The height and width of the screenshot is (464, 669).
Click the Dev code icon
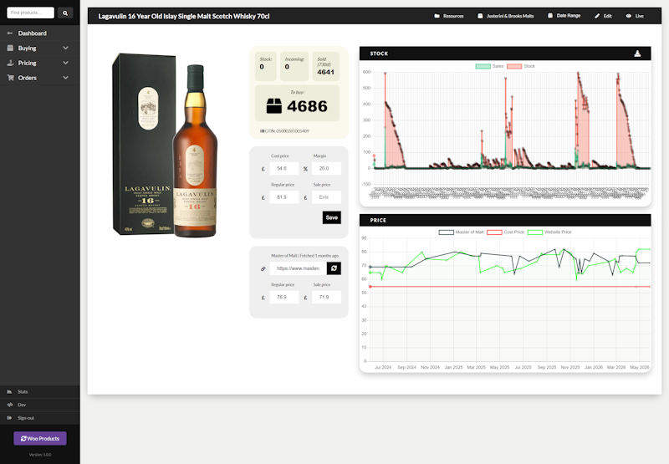10,405
